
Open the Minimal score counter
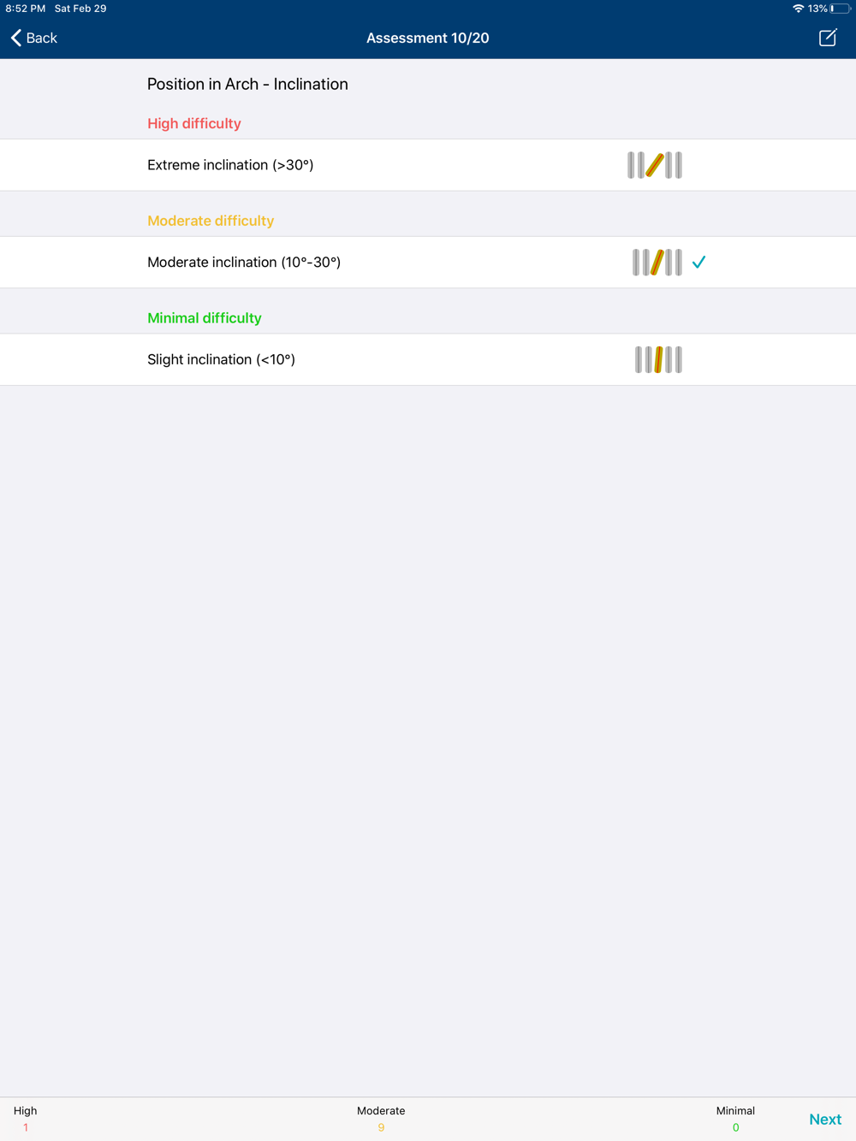pos(735,1119)
